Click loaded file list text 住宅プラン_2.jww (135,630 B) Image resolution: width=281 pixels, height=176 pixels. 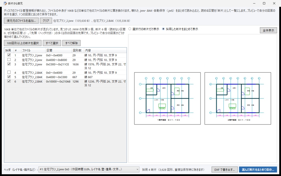tap(72, 21)
